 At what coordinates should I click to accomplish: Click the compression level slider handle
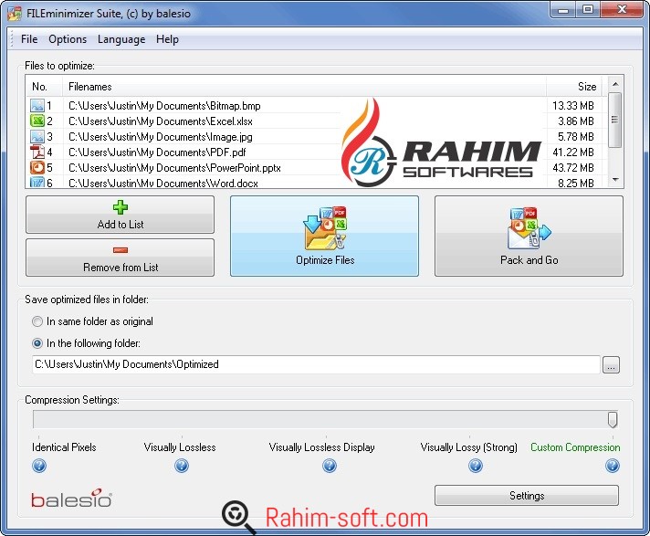[613, 419]
